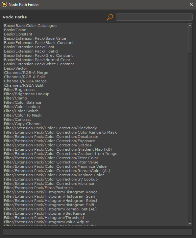Viewport: 196px width, 238px height.
Task: Select Basic/Extension Pack/Float-3 entry
Action: (x=31, y=51)
